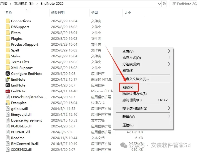
Task: Select the ENWebRegistration file name
Action: pos(29,97)
